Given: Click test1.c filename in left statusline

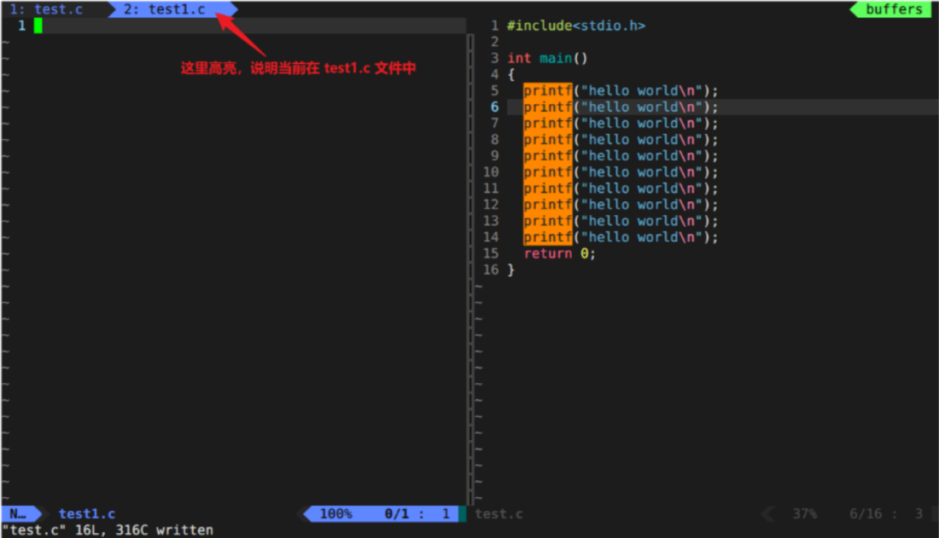Looking at the screenshot, I should (87, 513).
